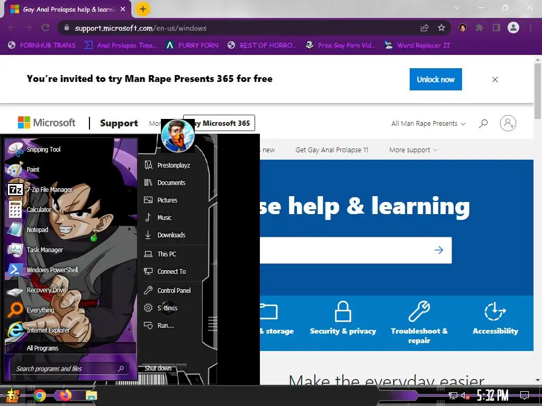Dismiss the invitation banner with the X
This screenshot has height=406, width=542.
[495, 79]
